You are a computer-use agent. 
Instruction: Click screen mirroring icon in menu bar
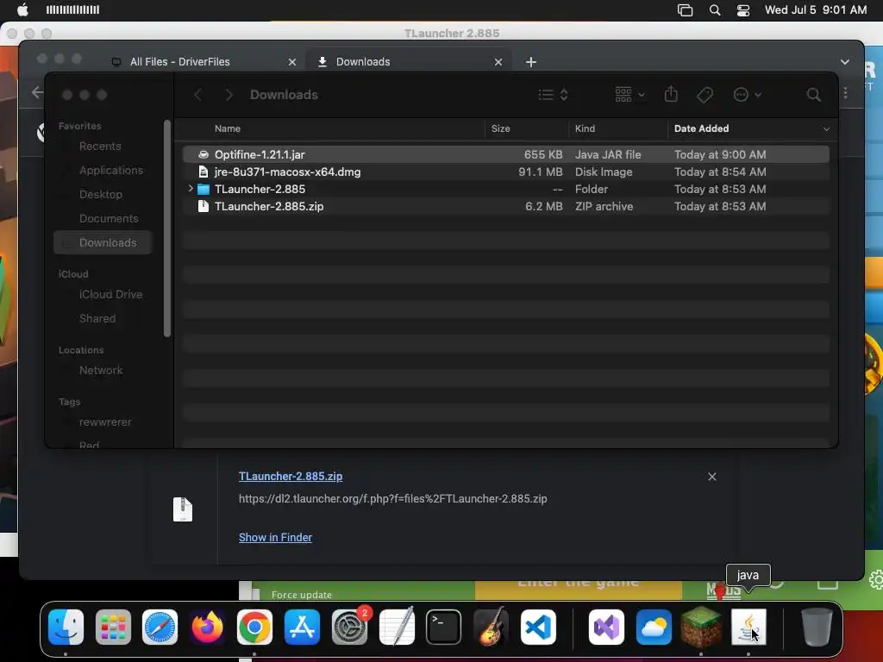pos(685,10)
